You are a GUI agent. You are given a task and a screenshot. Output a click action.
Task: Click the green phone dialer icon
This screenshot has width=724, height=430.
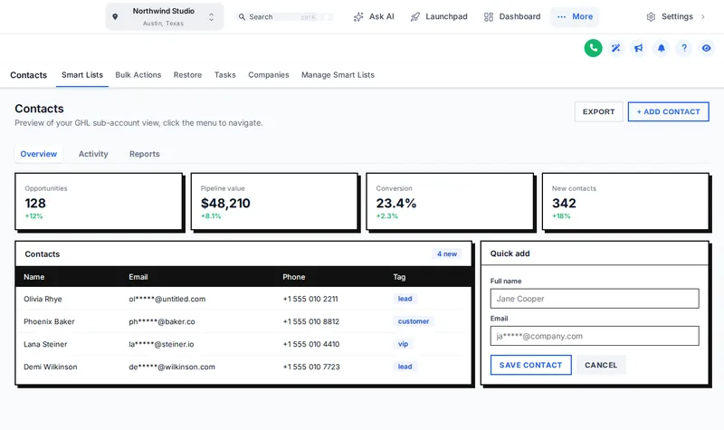point(594,48)
